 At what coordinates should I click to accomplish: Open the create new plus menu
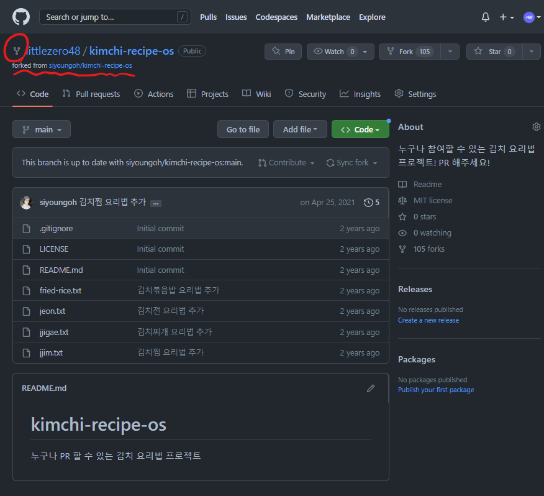click(506, 17)
